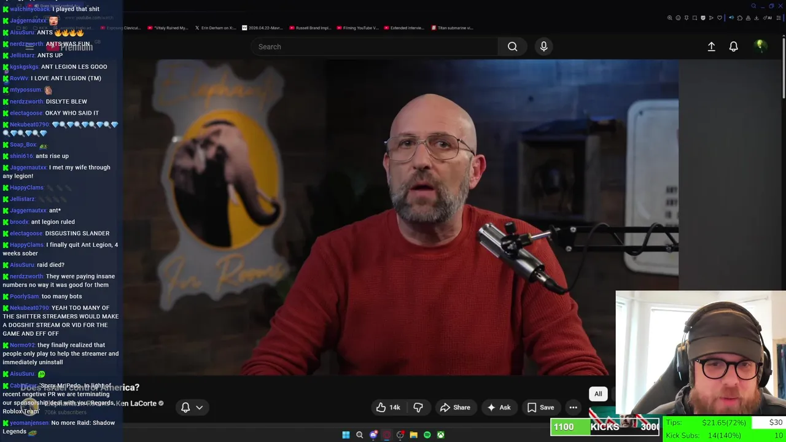The width and height of the screenshot is (786, 442).
Task: Click the YouTube search magnifier button
Action: pos(512,47)
